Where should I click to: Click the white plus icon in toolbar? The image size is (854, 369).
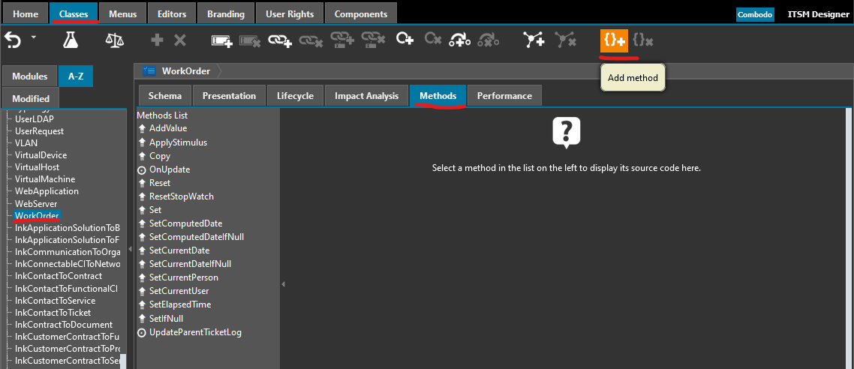point(157,40)
